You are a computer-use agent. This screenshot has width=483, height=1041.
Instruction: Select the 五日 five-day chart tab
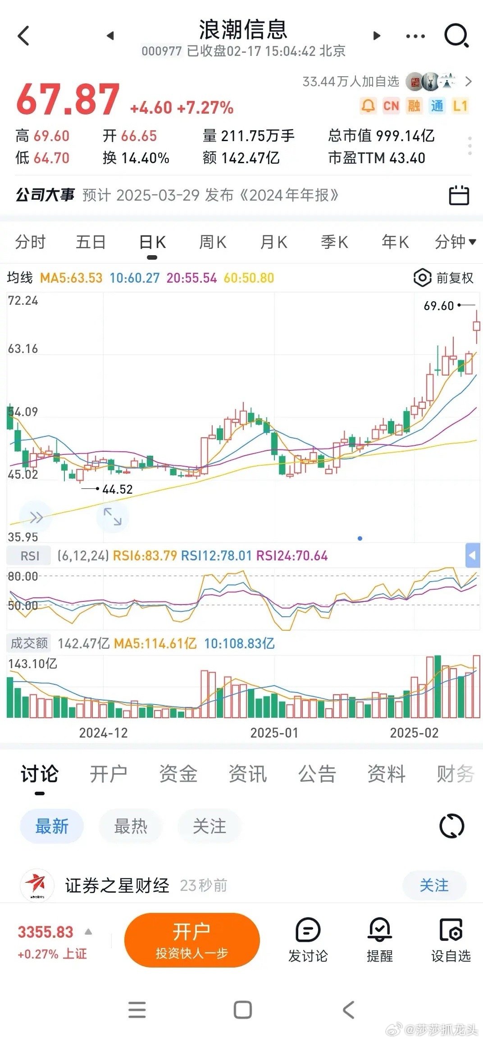tap(91, 242)
